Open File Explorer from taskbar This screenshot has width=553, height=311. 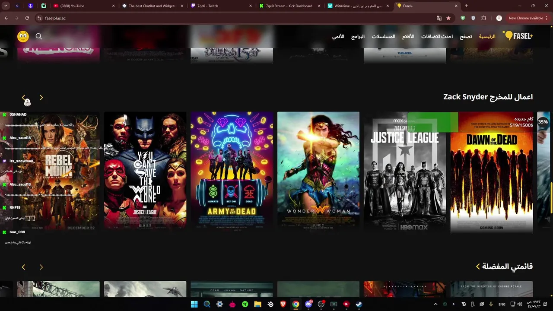(257, 304)
